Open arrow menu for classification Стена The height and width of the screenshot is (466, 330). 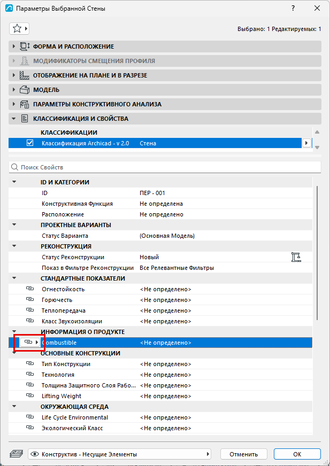pyautogui.click(x=306, y=143)
